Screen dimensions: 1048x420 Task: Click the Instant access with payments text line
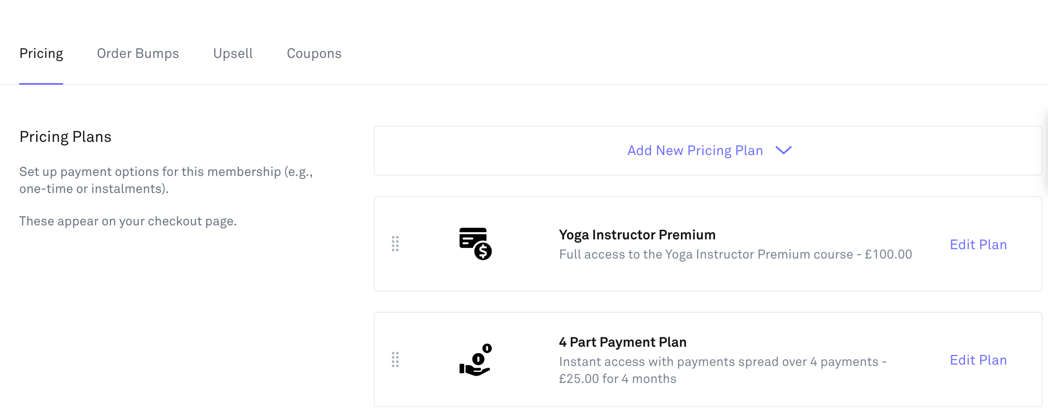coord(722,362)
